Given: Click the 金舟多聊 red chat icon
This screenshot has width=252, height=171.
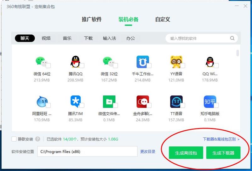Looking at the screenshot, I should tap(143, 102).
